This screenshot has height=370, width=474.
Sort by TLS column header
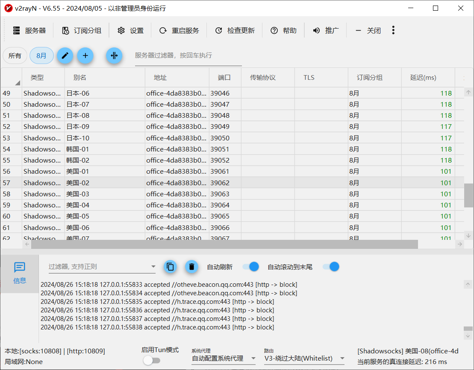[x=321, y=78]
